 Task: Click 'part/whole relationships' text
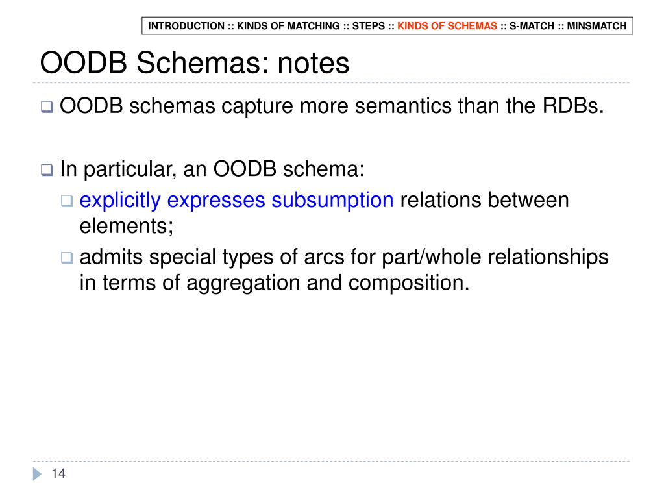pyautogui.click(x=495, y=257)
